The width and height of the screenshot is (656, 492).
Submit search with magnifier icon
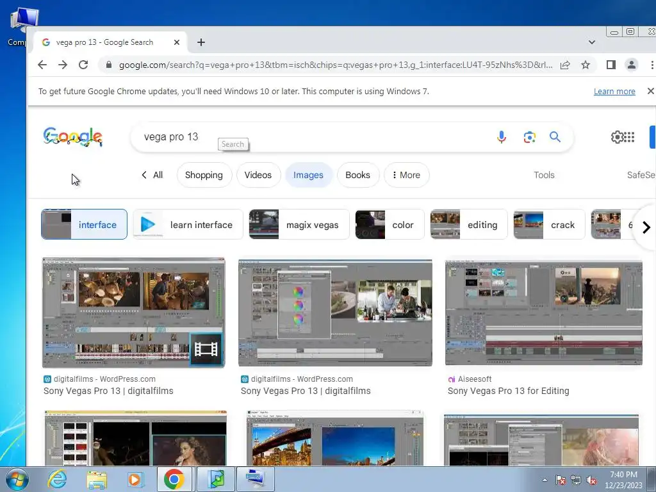(x=555, y=137)
